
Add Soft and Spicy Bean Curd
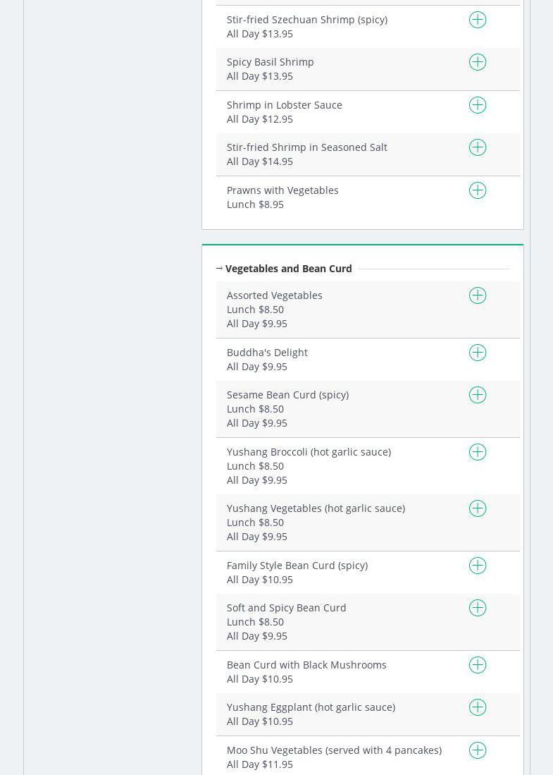tap(478, 608)
